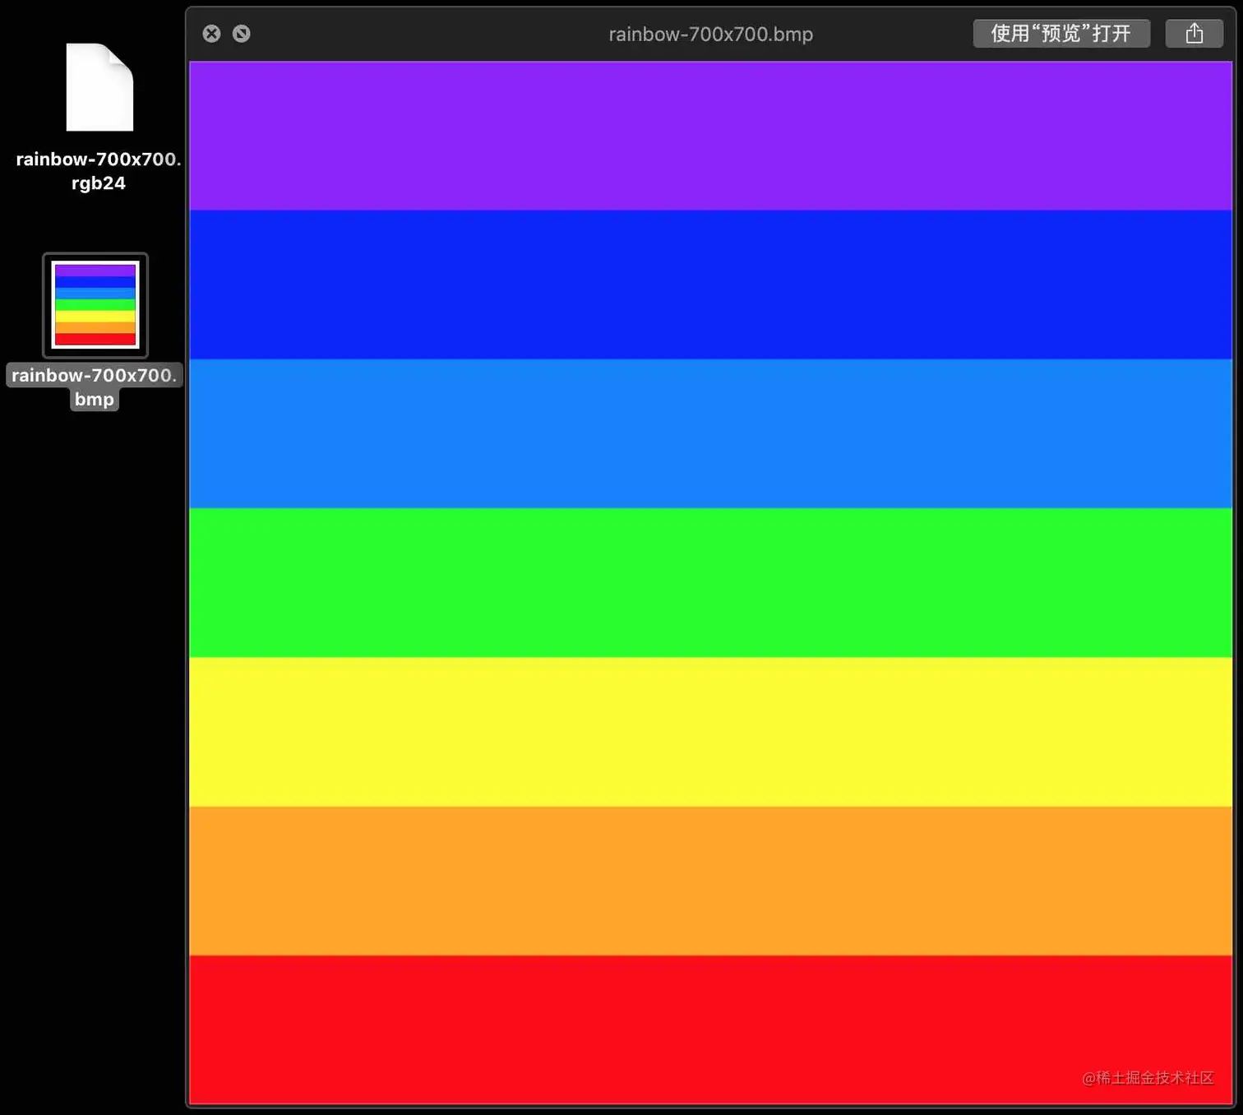Click the X icon of the Quick Look window

[211, 33]
